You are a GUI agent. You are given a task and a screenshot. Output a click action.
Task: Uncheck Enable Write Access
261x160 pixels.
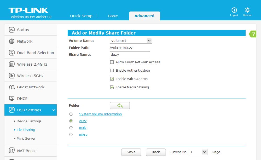(112, 79)
